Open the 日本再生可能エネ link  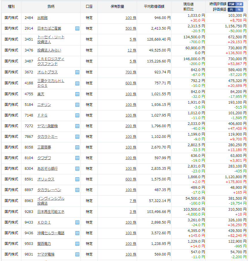(51, 212)
